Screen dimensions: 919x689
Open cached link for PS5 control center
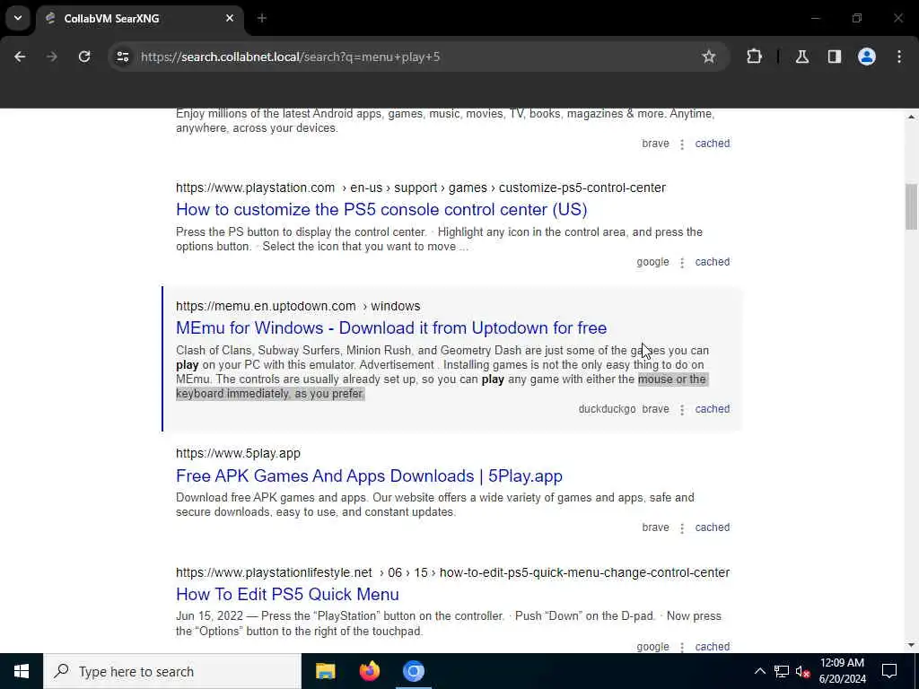click(712, 262)
